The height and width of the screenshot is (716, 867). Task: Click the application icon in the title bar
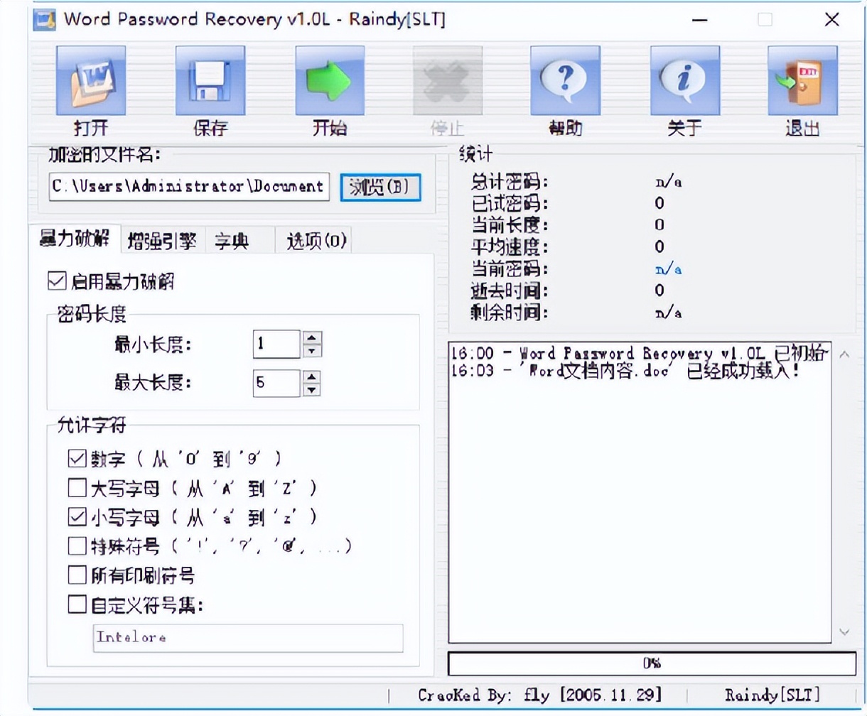pyautogui.click(x=44, y=19)
